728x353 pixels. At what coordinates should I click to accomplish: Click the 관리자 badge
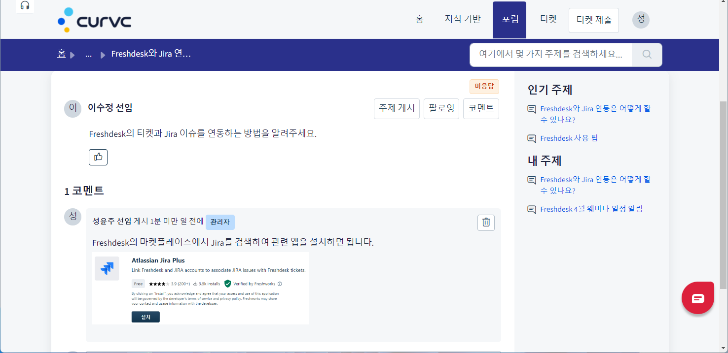click(x=220, y=222)
